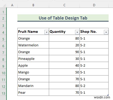Select the 'Shop No.' header cell
This screenshot has width=113, height=100.
tap(94, 32)
